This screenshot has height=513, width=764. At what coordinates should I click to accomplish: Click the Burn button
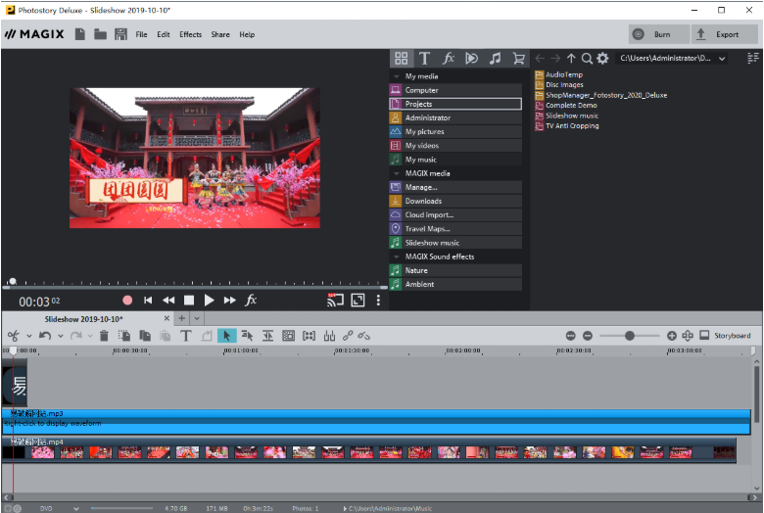(659, 34)
